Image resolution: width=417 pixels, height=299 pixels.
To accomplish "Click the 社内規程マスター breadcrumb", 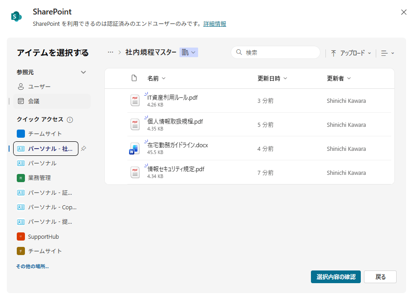I will [x=151, y=53].
